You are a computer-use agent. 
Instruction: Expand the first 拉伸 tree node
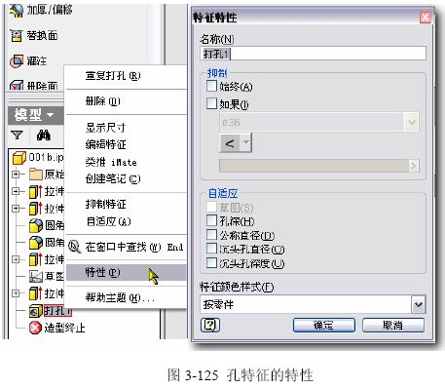click(16, 191)
